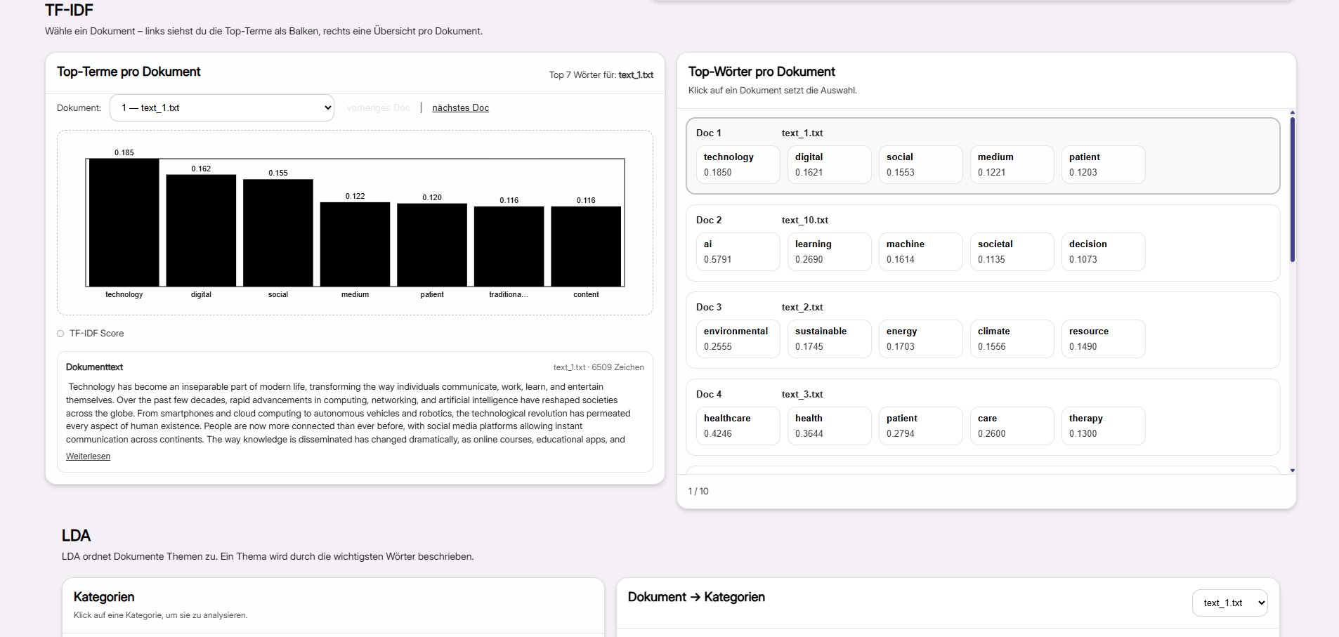Click the learning chip in Doc 2

[829, 251]
